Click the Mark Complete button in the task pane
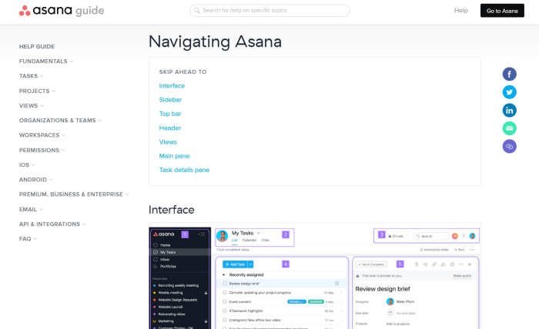Image resolution: width=539 pixels, height=329 pixels. [371, 264]
